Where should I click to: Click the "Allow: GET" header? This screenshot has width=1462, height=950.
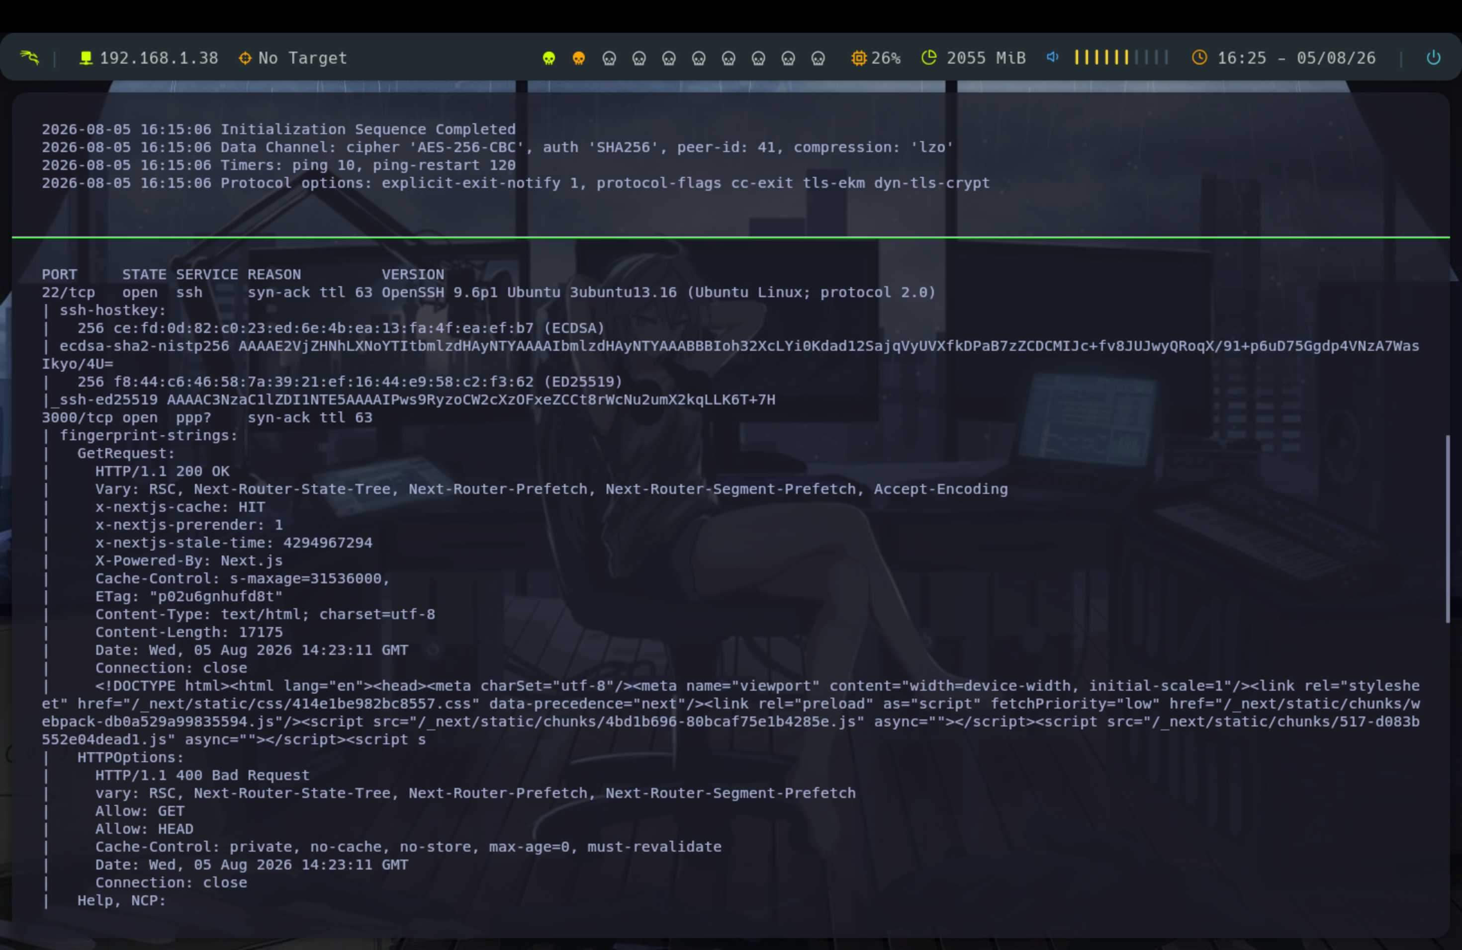click(x=140, y=811)
